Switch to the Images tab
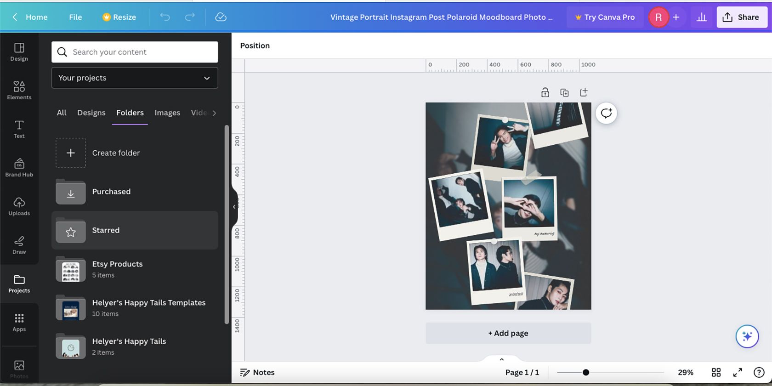 point(167,113)
